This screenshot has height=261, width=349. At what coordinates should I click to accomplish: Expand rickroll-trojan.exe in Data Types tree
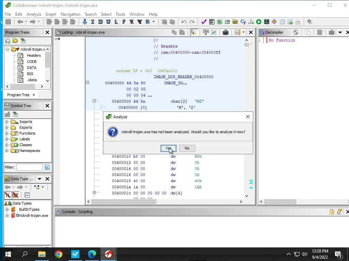click(x=7, y=215)
